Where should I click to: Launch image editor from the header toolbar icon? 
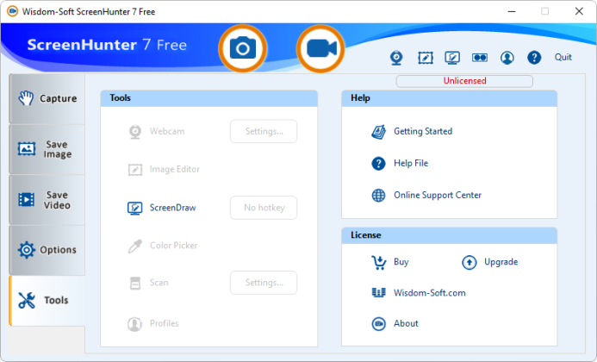(426, 58)
